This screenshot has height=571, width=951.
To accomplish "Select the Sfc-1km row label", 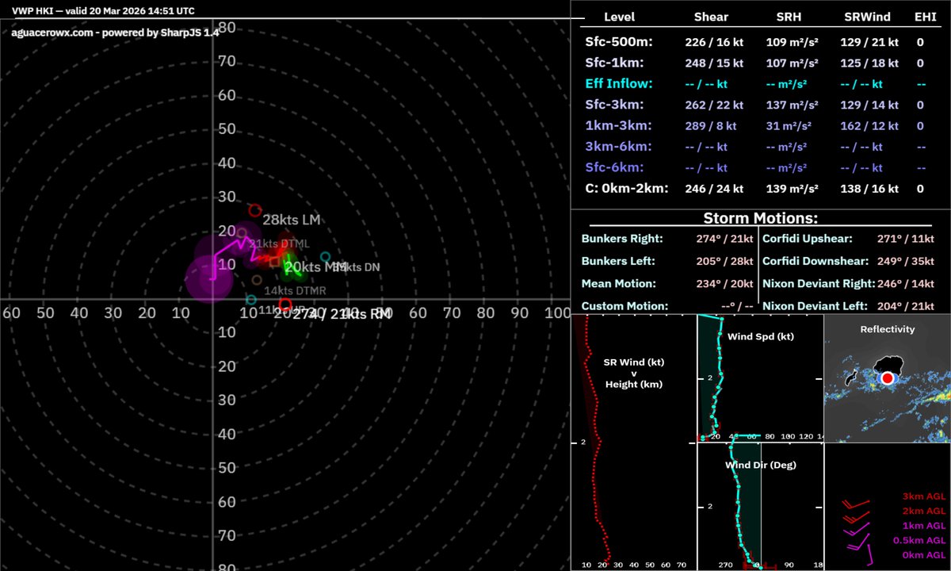I will 614,62.
